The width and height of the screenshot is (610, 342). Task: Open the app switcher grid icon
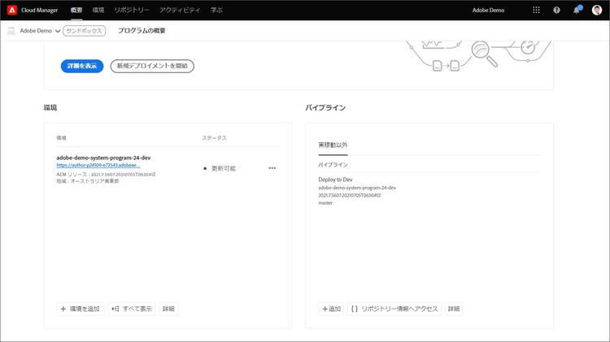[x=536, y=10]
